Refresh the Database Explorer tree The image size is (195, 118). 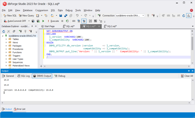tap(4, 31)
